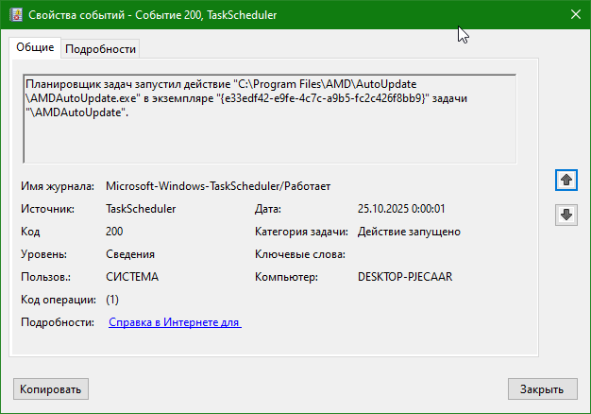Screen dimensions: 591x414
Task: Click the Имя журнала label
Action: coord(58,186)
